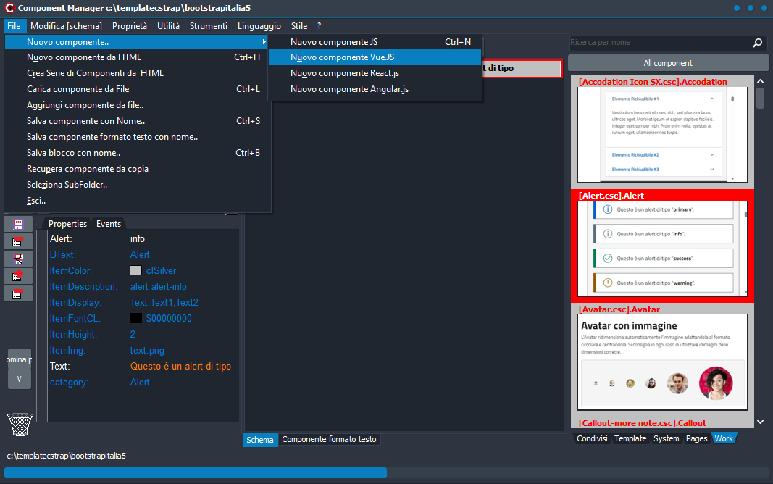
Task: Click the magnifier search icon
Action: pos(757,43)
